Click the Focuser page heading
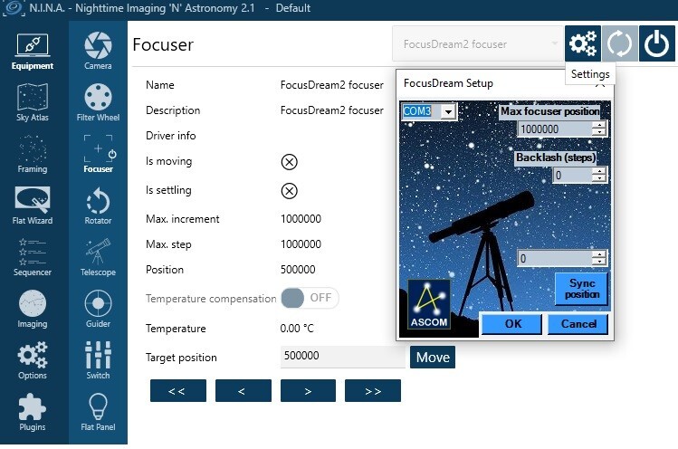Viewport: 678px width, 449px height. (x=163, y=44)
